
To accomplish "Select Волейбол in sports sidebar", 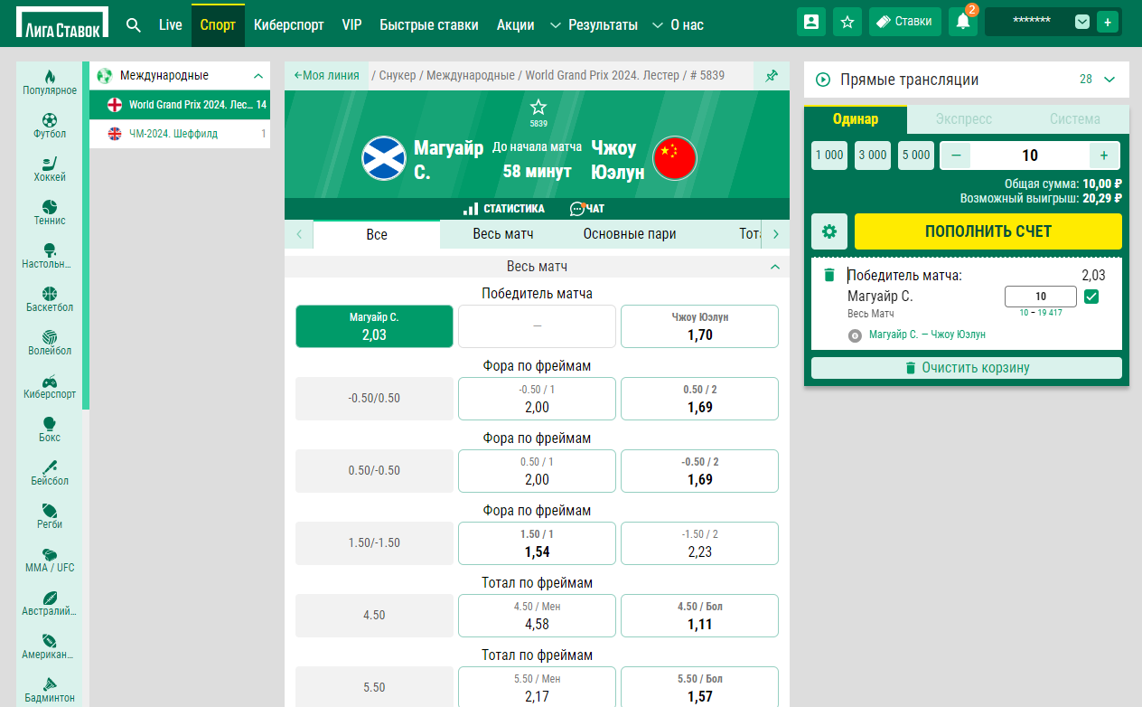I will point(50,342).
